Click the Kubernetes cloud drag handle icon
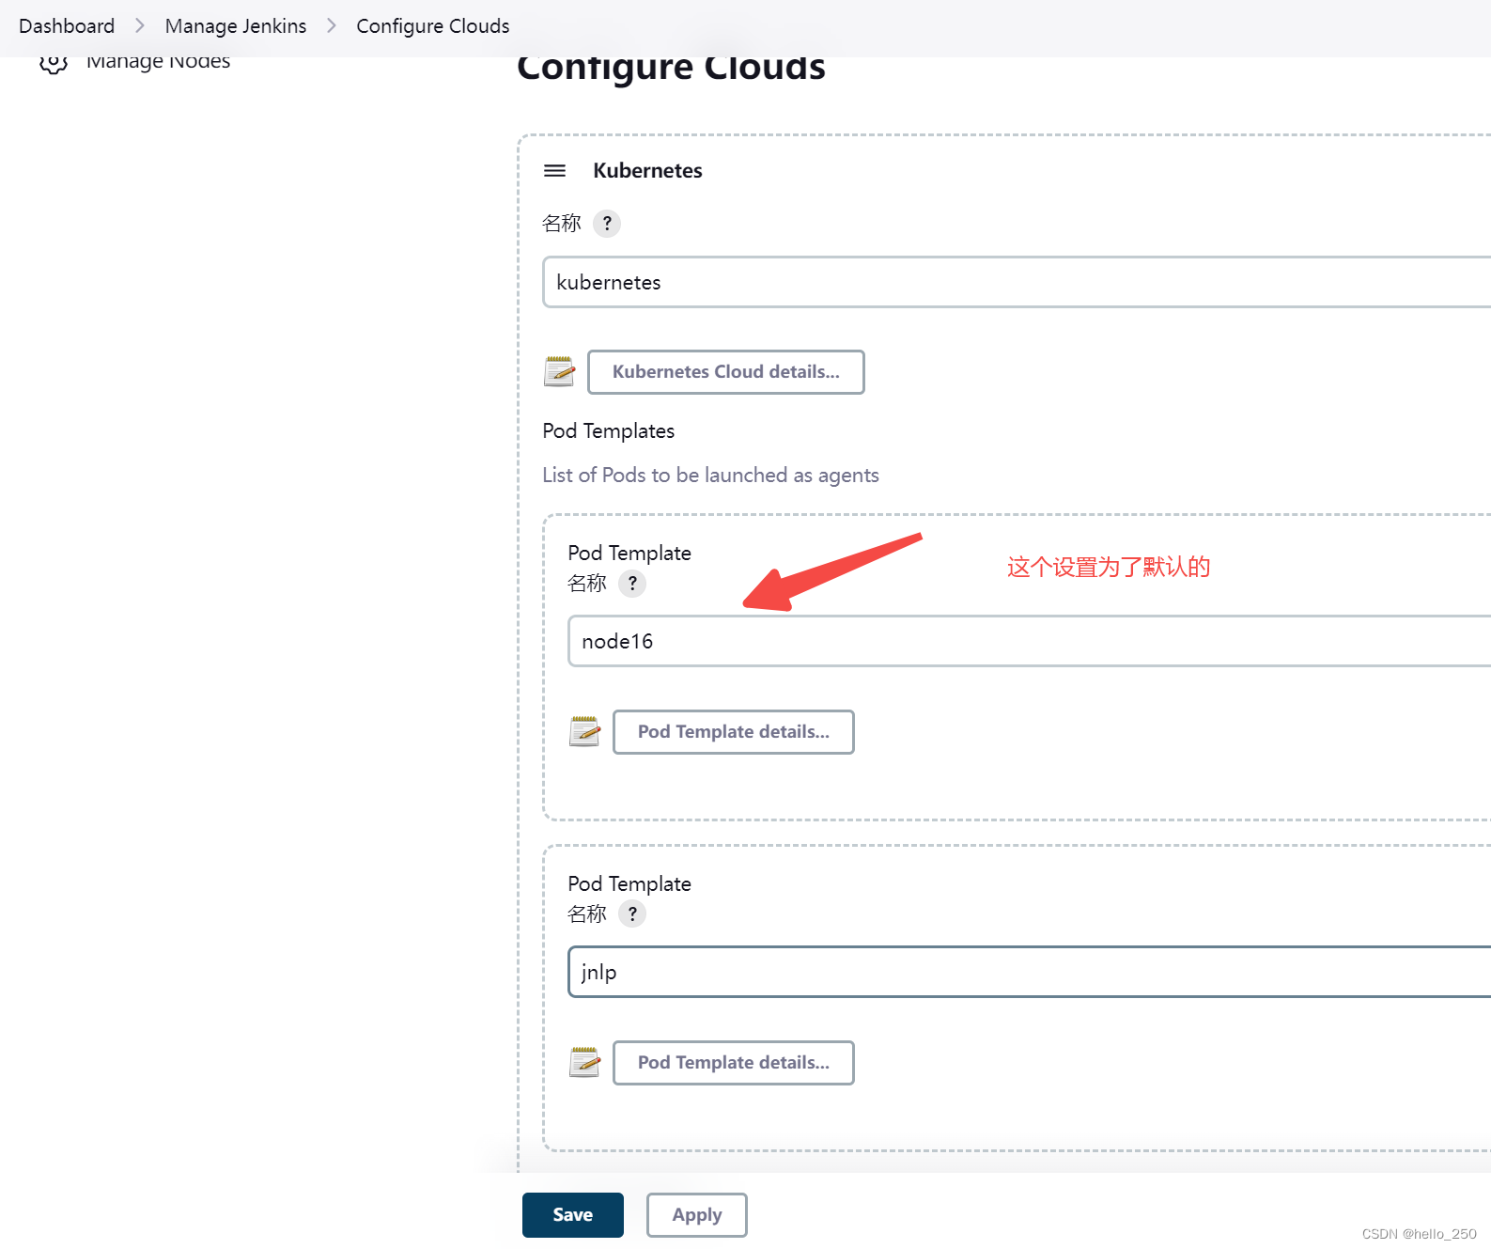The height and width of the screenshot is (1249, 1491). click(555, 171)
